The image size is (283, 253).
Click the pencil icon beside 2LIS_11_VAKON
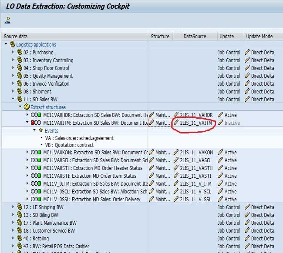coord(176,152)
